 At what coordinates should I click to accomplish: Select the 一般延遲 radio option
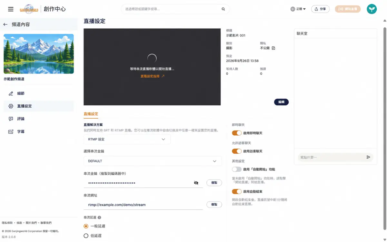[x=86, y=226]
